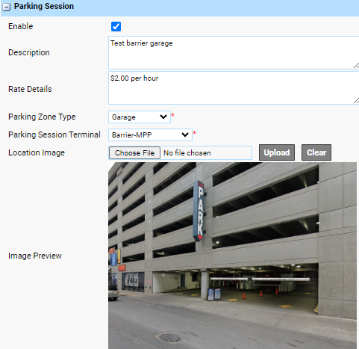Click the Description label

click(29, 52)
